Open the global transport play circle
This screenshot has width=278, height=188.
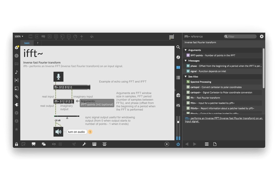[167, 144]
